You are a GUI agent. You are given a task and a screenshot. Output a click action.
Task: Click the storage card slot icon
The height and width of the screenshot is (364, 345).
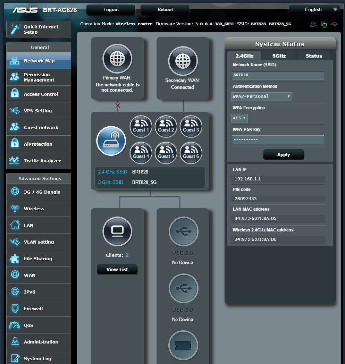pos(183,345)
